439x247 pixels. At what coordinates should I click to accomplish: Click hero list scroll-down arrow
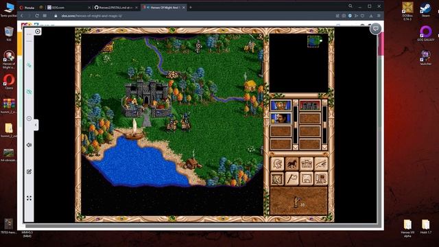coord(295,147)
